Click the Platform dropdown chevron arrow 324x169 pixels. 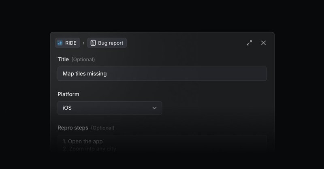coord(154,108)
